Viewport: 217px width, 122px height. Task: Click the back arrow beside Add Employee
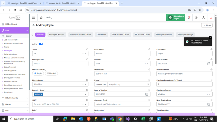click(x=33, y=25)
